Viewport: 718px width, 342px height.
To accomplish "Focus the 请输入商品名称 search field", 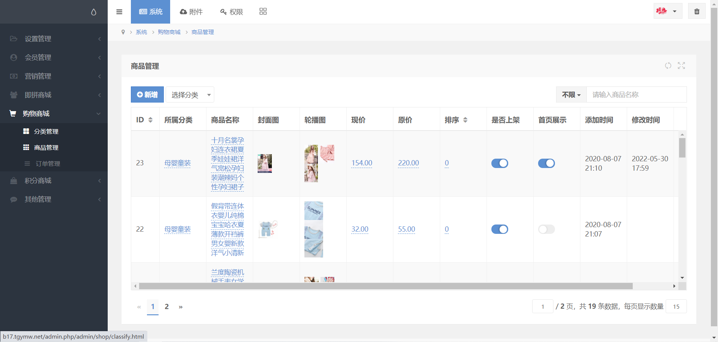I will point(636,95).
